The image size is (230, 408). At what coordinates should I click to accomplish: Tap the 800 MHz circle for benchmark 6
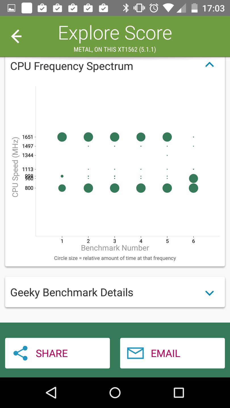click(x=193, y=188)
